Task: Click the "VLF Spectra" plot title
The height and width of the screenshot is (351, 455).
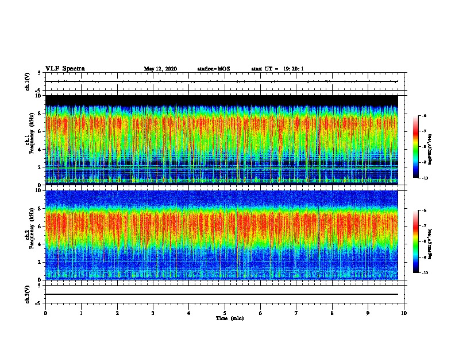Action: tap(65, 69)
